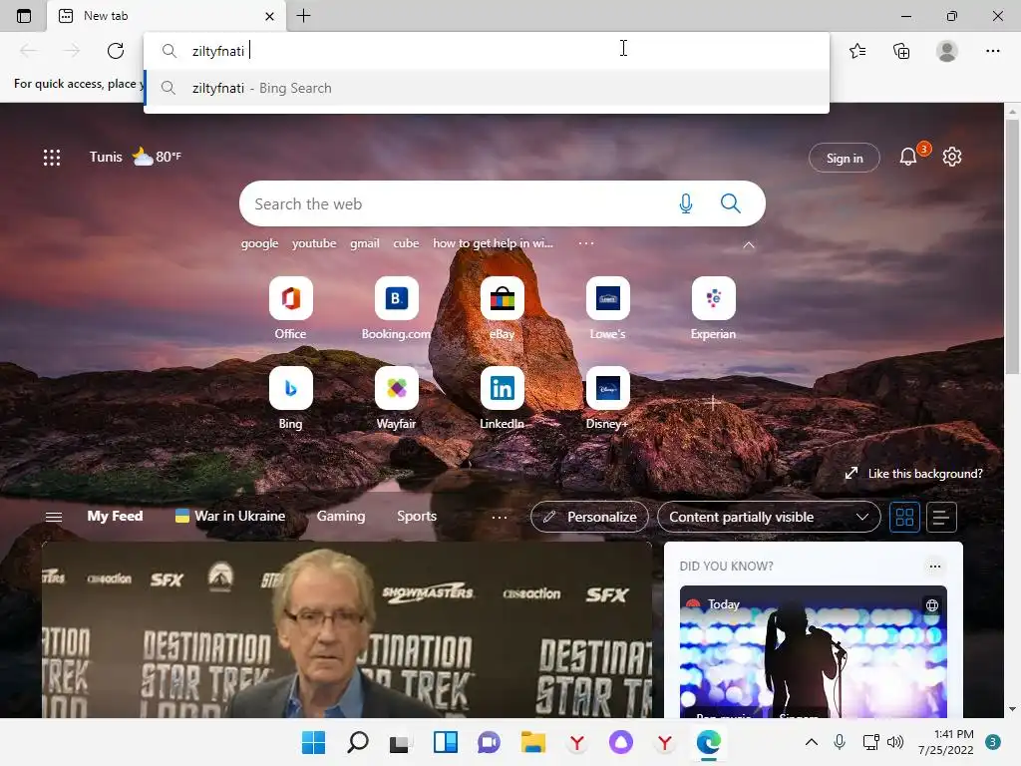Screen dimensions: 1021x766
Task: Open the Disney+ quick link
Action: point(607,398)
